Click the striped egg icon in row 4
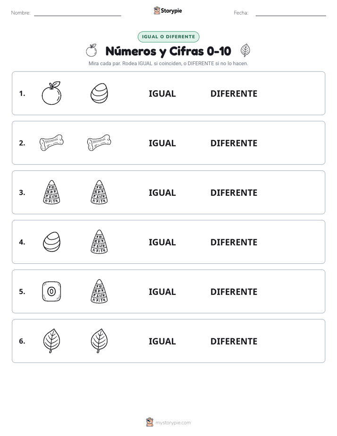 coord(52,242)
